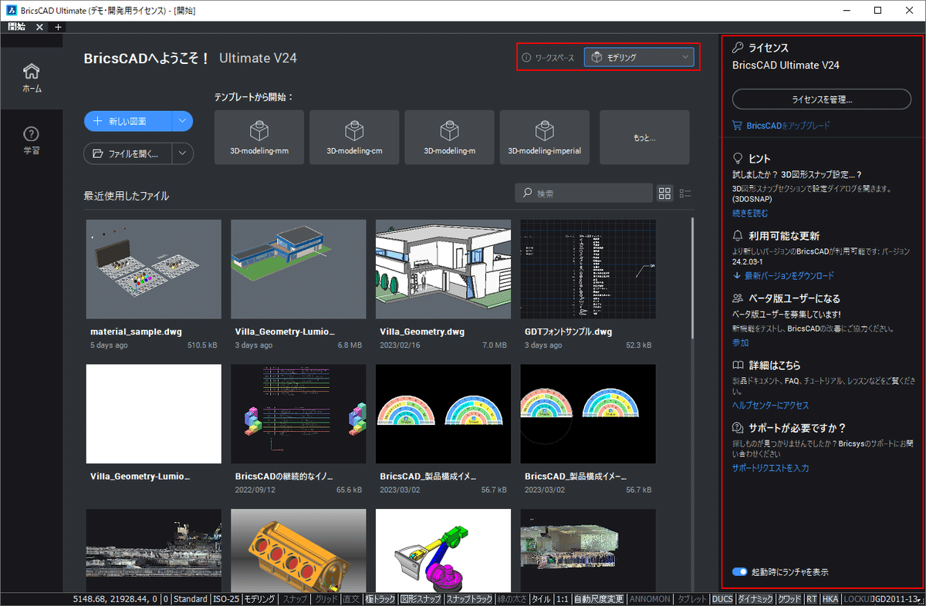
Task: Open the 続きを読む link
Action: coord(750,213)
